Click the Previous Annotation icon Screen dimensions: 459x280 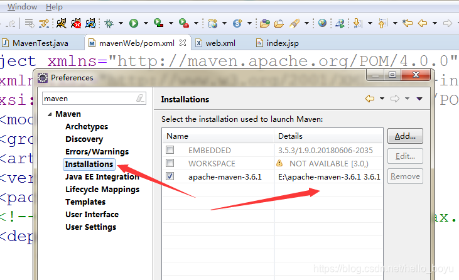click(382, 23)
